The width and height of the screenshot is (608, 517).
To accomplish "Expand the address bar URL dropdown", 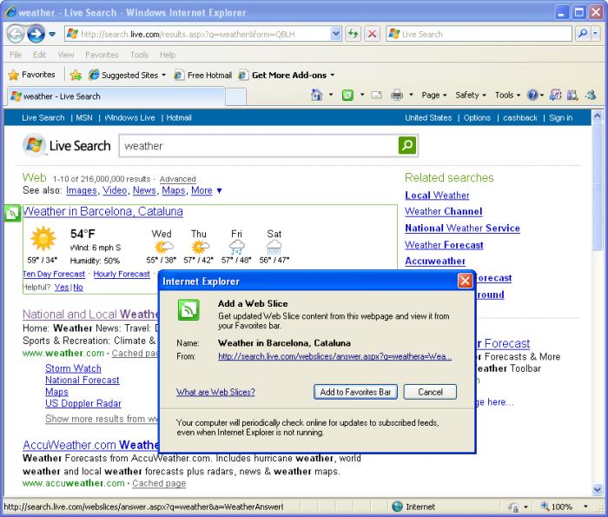I will [x=336, y=34].
